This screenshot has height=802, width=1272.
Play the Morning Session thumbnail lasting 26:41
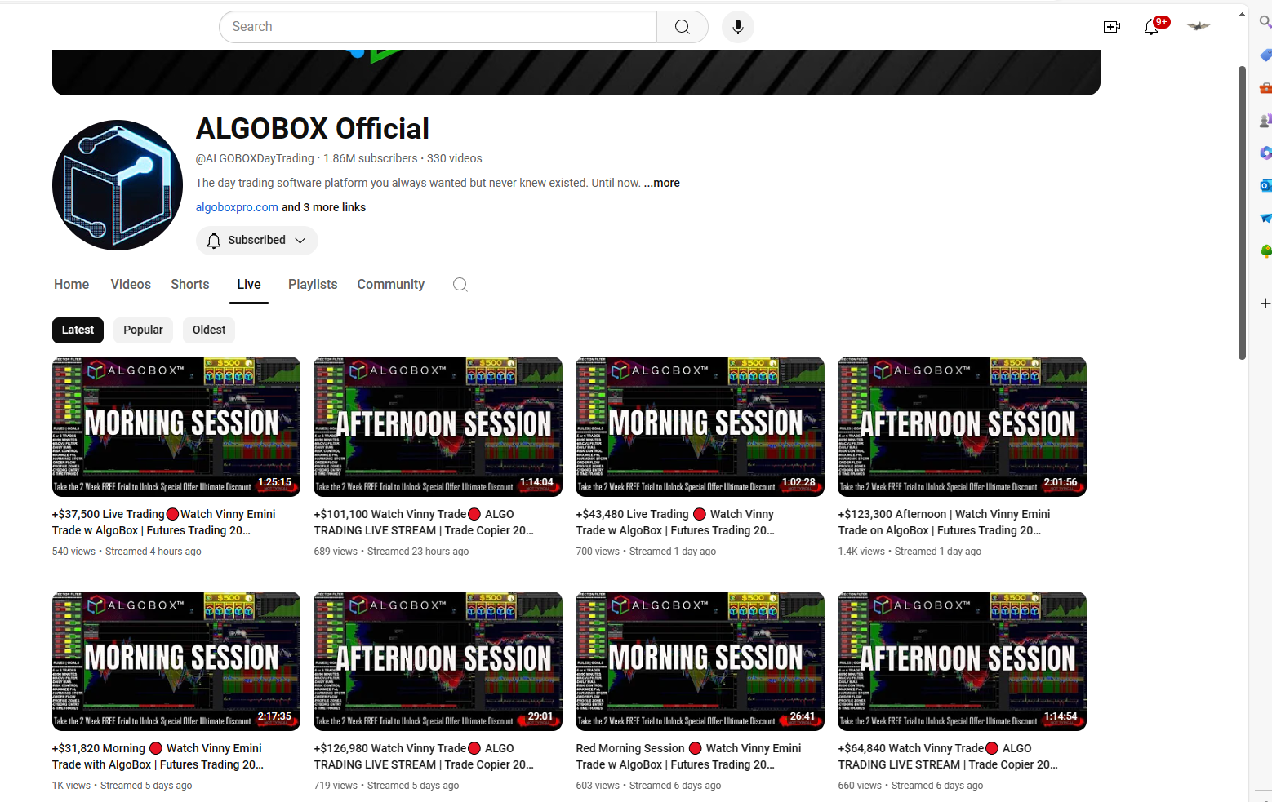(700, 661)
